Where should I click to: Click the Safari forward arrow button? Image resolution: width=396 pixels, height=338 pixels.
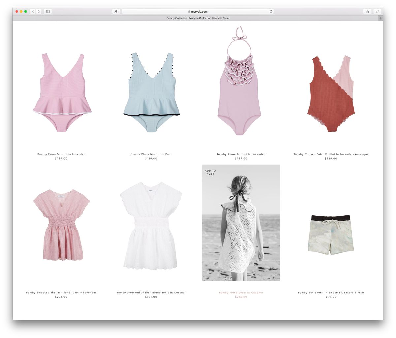click(x=39, y=11)
